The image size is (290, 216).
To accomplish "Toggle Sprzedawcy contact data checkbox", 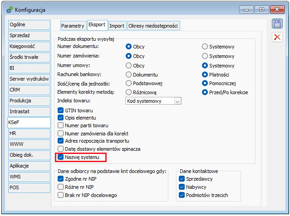I will (182, 179).
